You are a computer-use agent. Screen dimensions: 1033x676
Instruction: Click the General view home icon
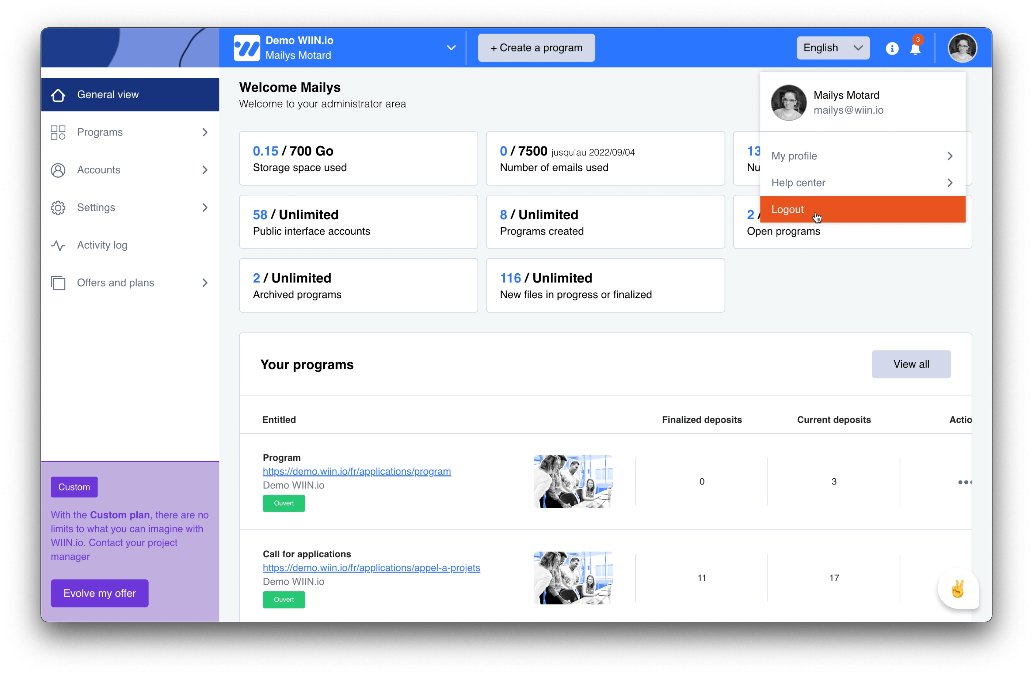(59, 94)
